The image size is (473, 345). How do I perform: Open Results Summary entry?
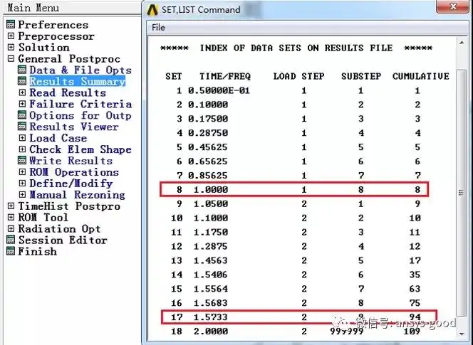[77, 81]
